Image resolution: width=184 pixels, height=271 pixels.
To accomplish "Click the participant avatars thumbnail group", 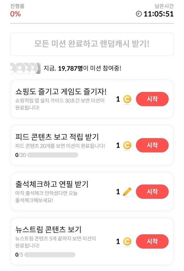I will pyautogui.click(x=25, y=68).
